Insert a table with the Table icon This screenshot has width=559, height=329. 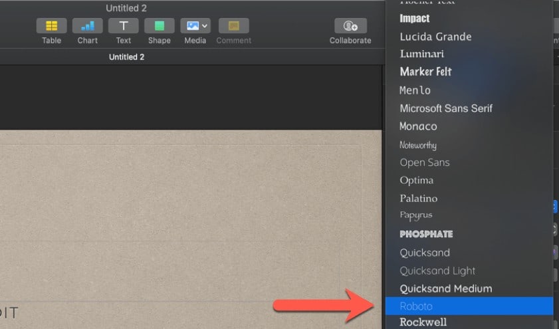pos(51,26)
